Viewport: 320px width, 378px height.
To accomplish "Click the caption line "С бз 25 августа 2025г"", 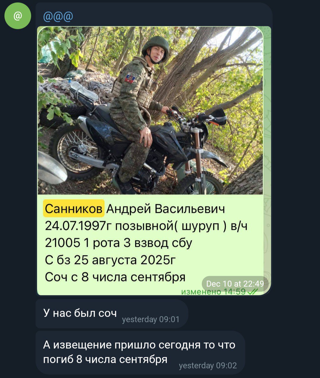I will 110,260.
